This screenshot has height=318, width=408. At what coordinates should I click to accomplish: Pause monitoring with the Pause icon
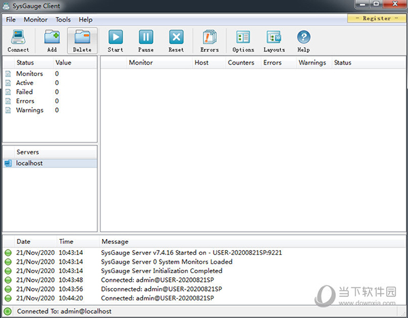click(146, 37)
